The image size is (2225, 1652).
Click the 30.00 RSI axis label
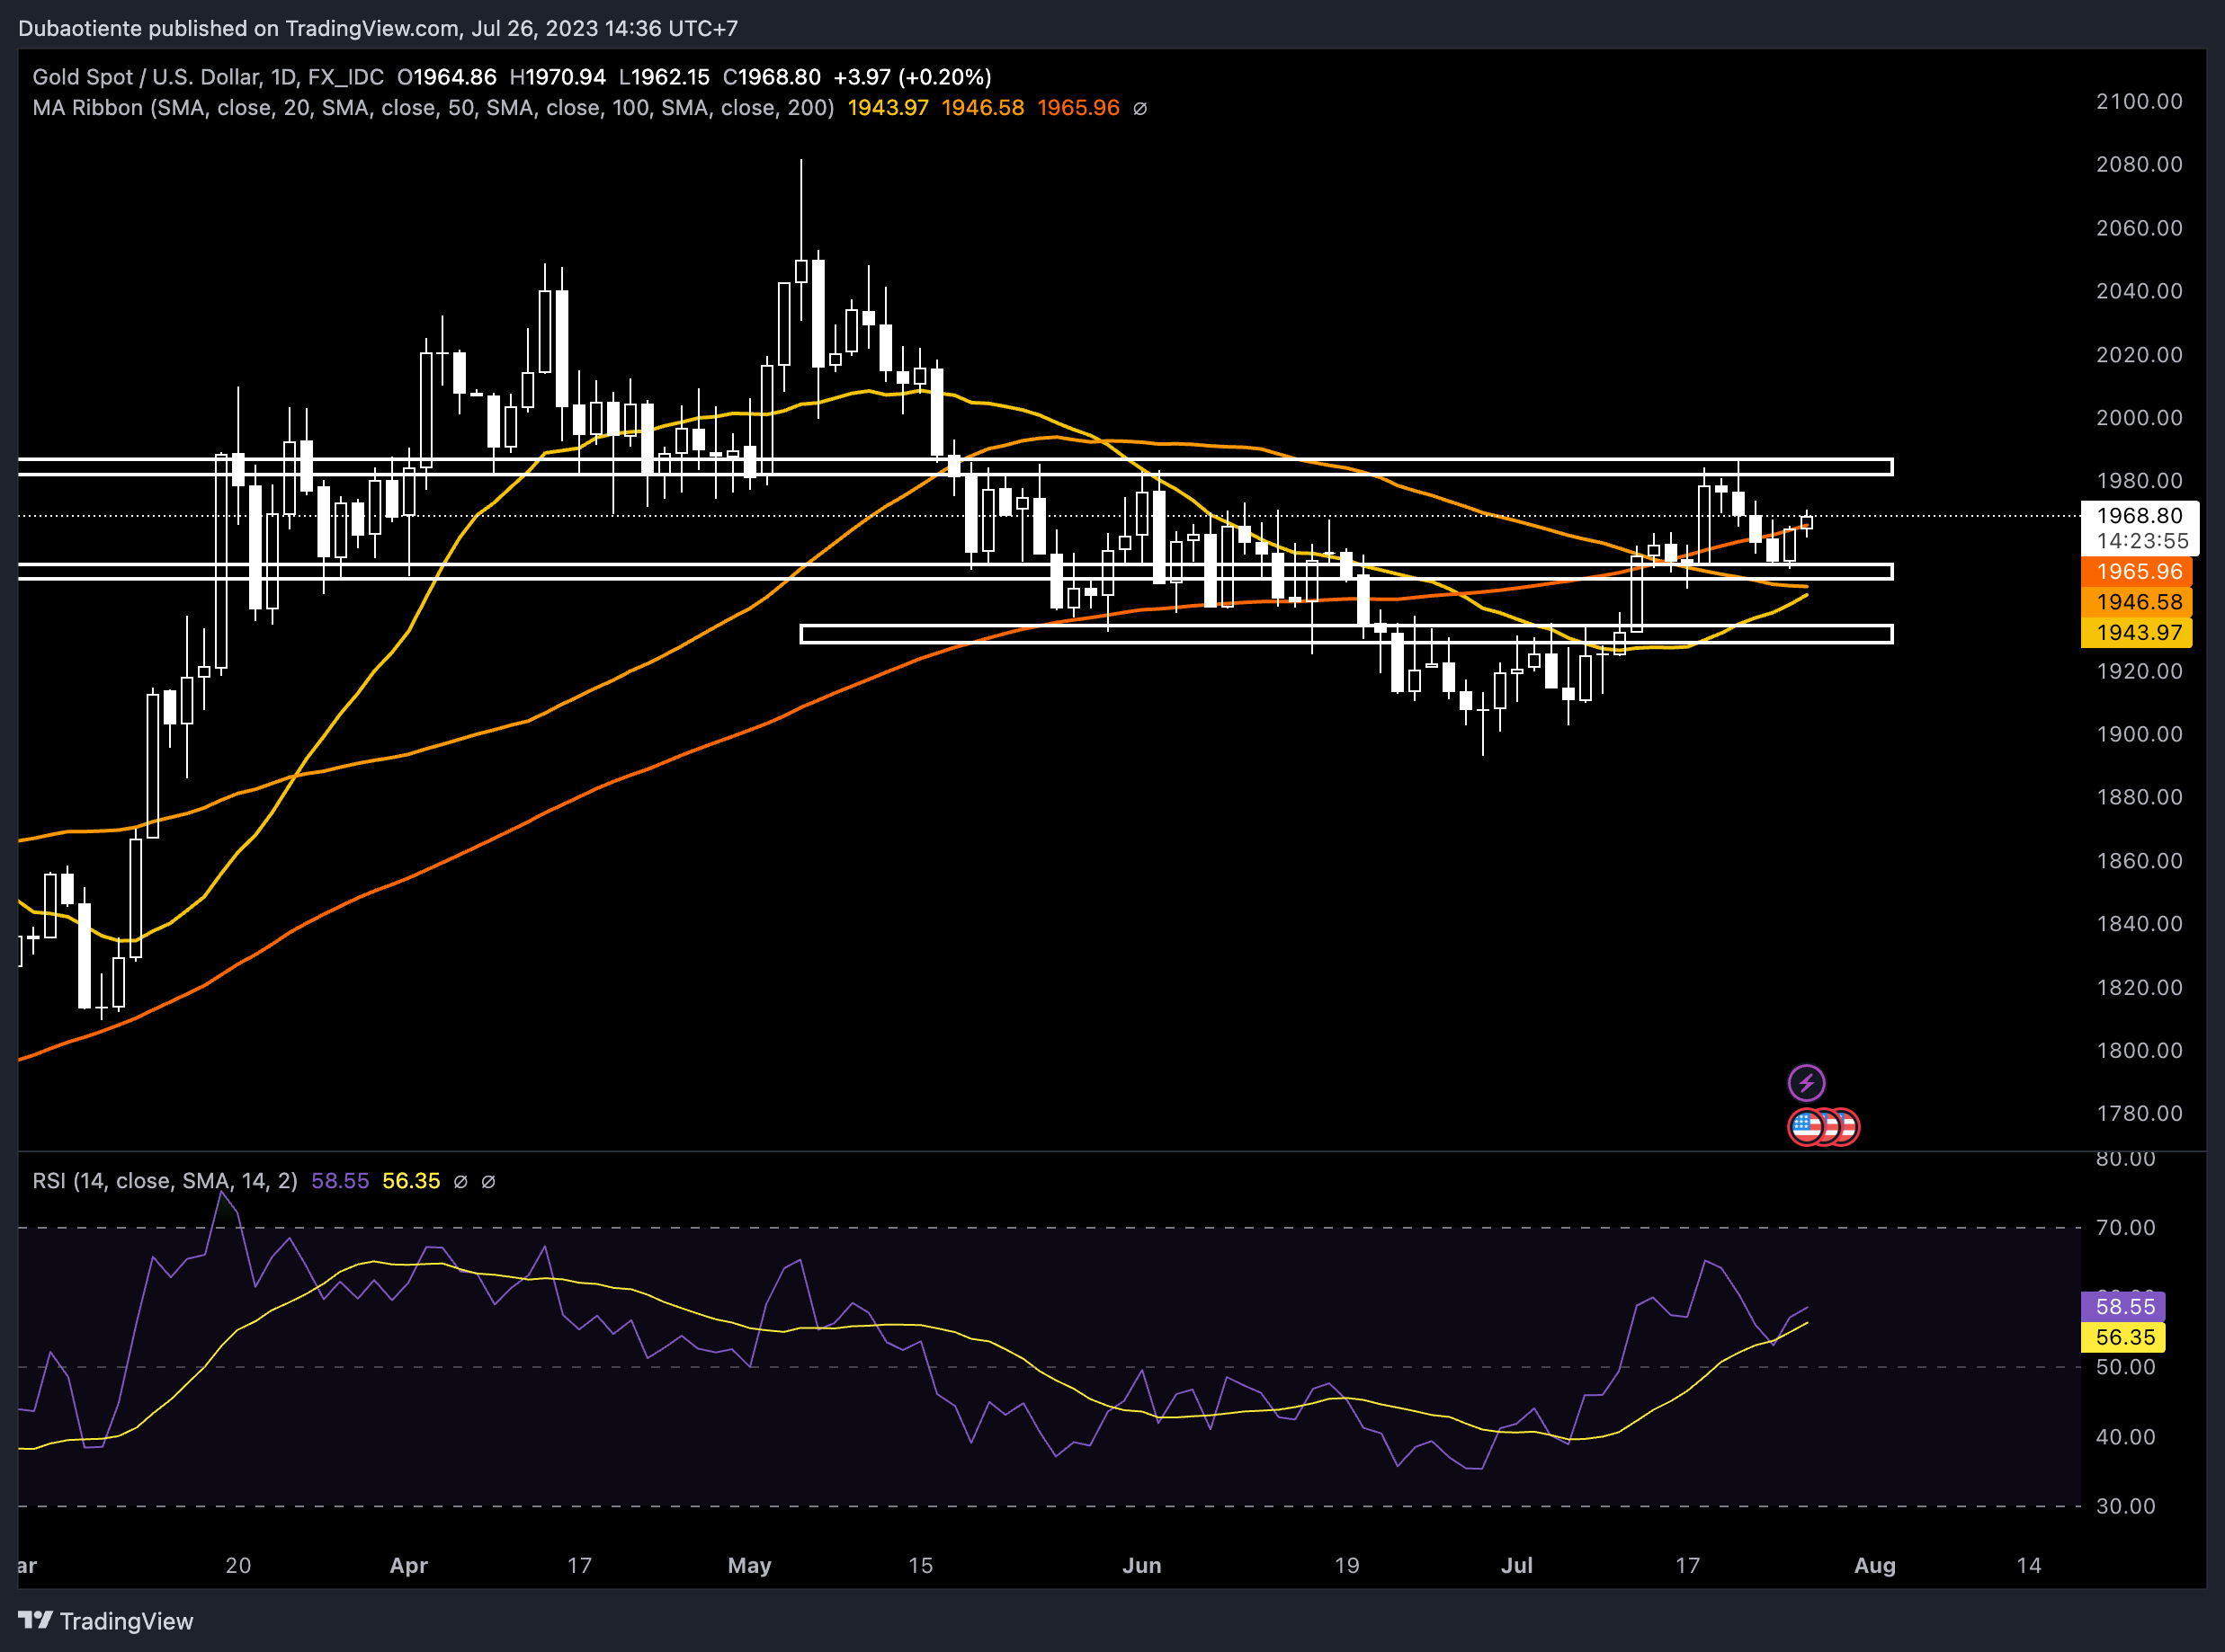2125,1506
